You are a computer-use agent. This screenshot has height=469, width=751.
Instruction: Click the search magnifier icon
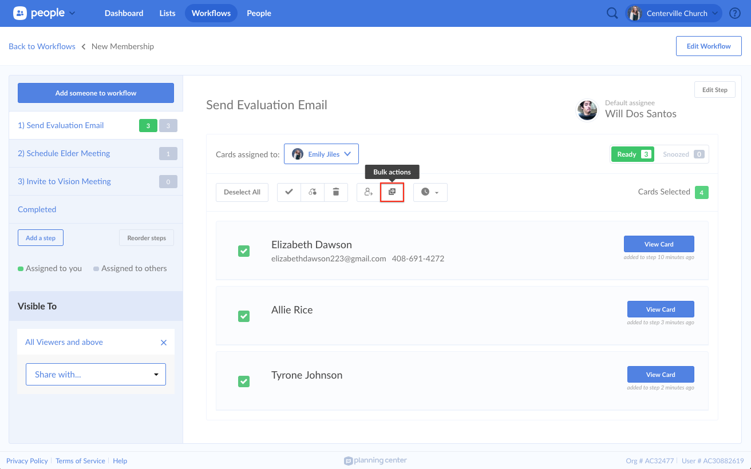pos(612,13)
